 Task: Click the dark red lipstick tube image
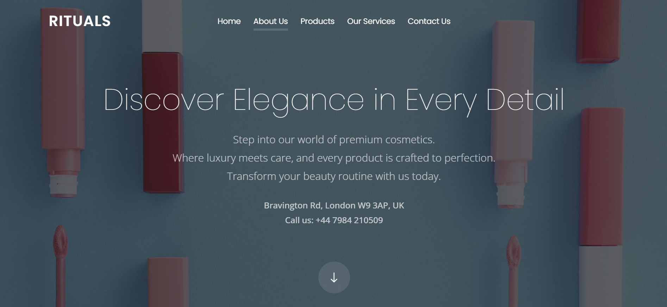pos(162,122)
